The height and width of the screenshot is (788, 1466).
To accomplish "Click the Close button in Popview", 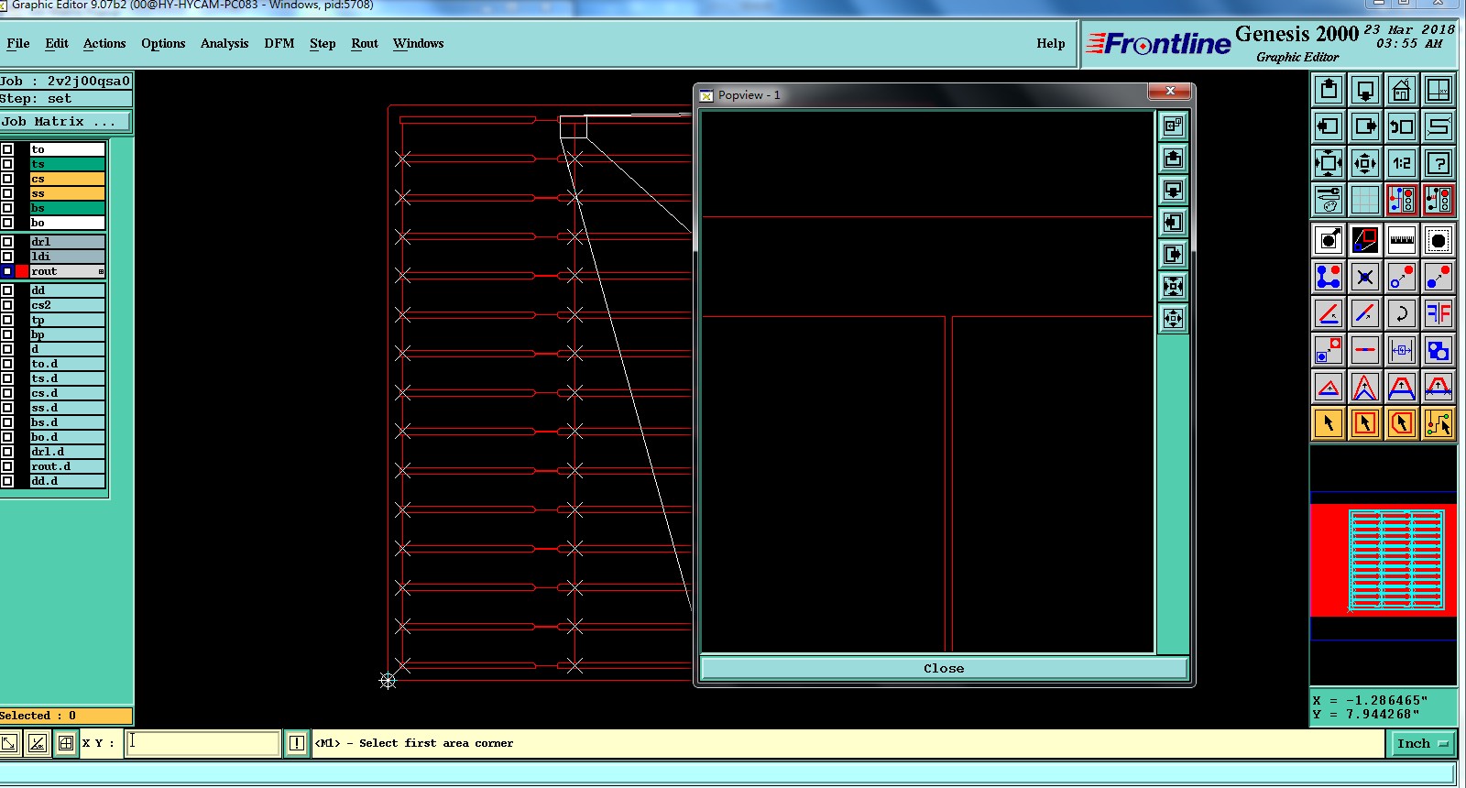I will [x=944, y=668].
